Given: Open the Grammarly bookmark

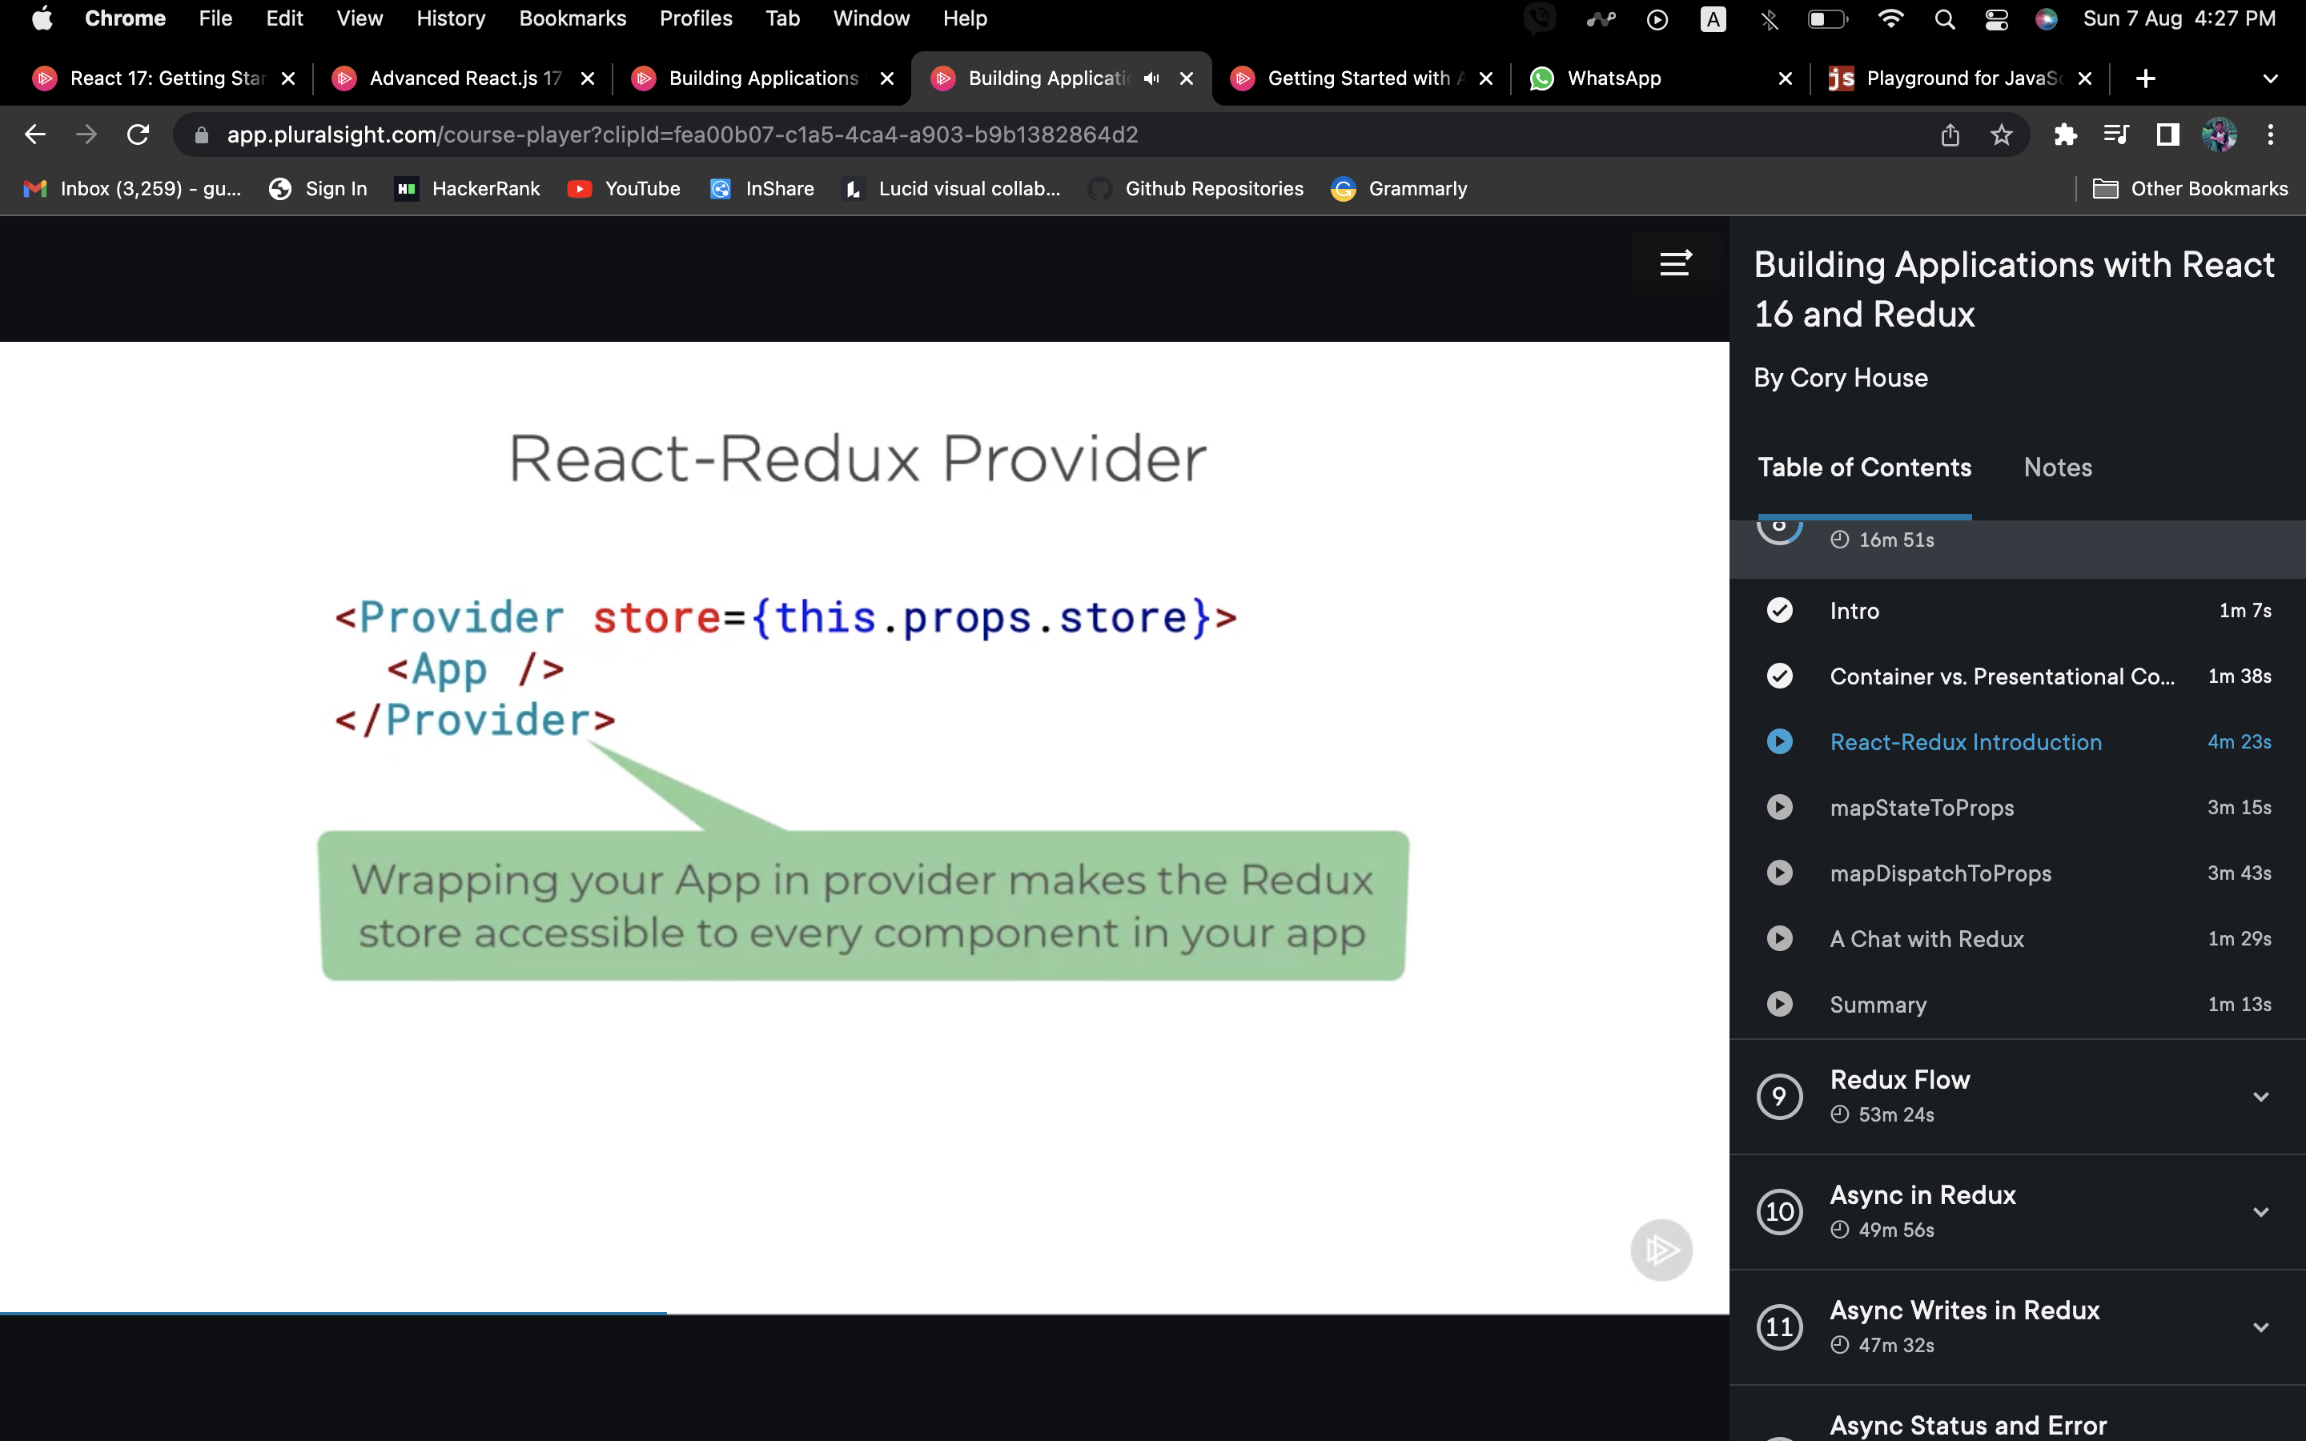Looking at the screenshot, I should (x=1399, y=189).
